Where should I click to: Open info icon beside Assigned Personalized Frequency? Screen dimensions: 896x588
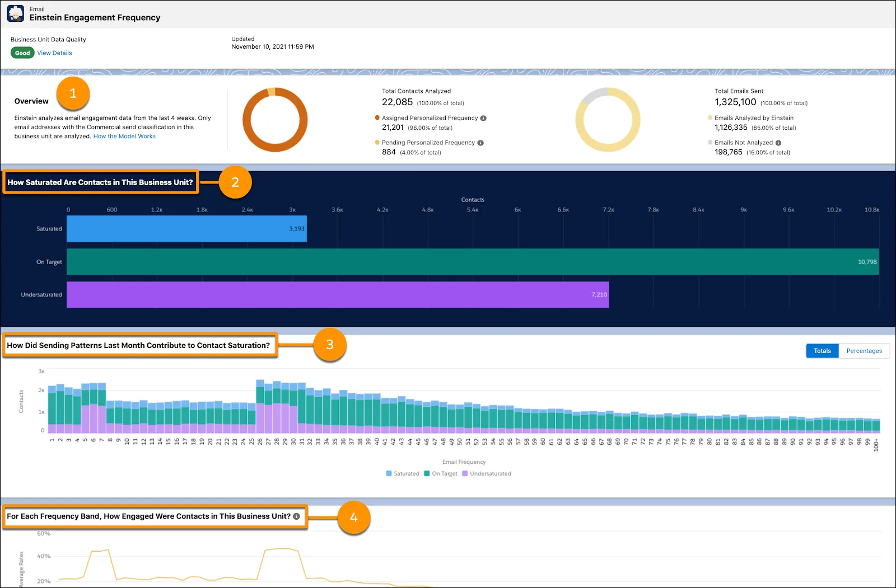coord(483,118)
